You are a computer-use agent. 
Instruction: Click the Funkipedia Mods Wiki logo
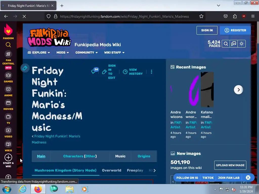[49, 38]
